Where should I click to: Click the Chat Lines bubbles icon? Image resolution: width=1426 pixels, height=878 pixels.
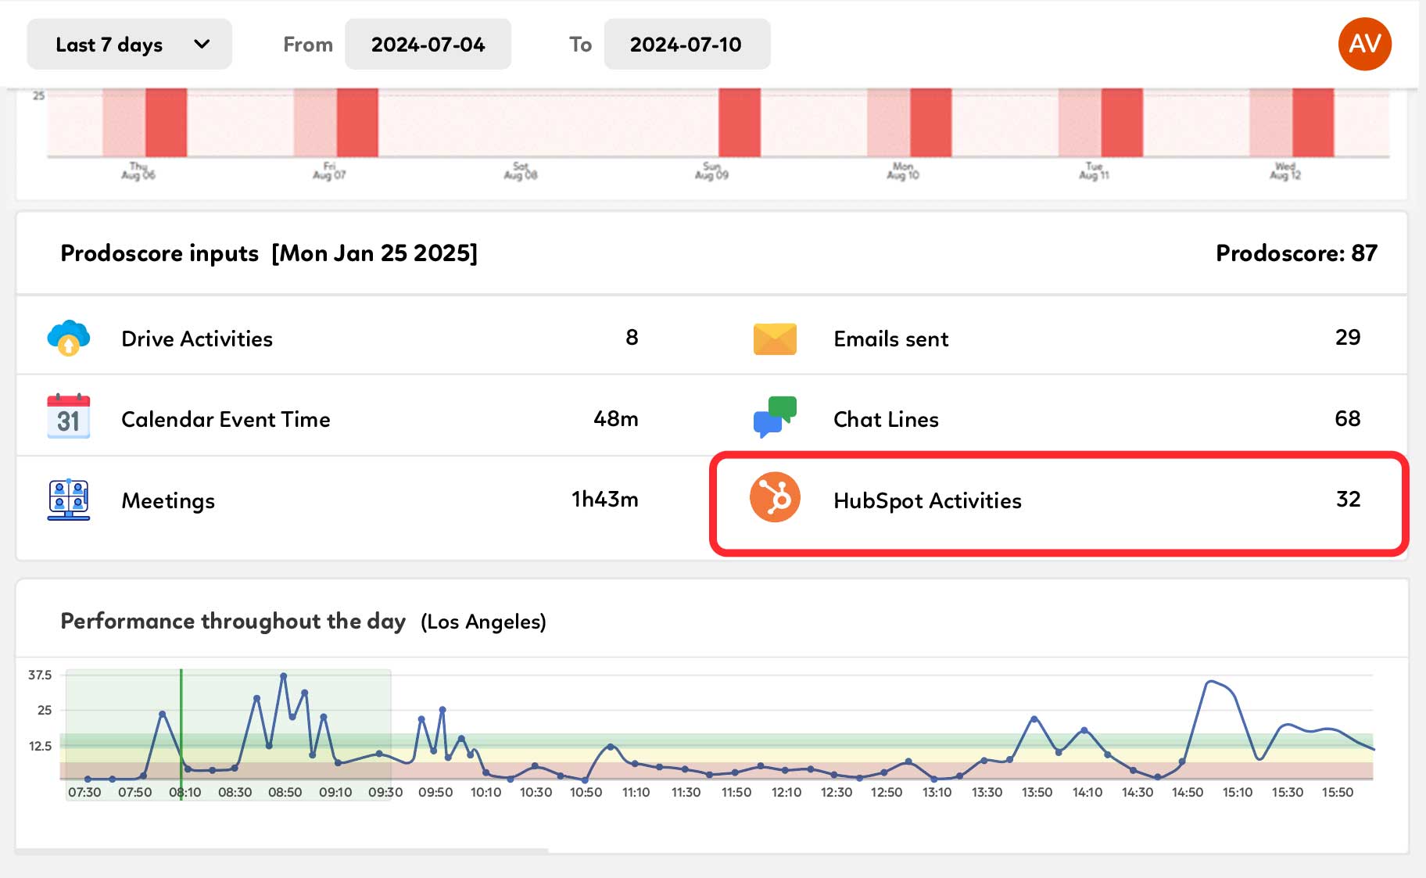click(x=774, y=417)
